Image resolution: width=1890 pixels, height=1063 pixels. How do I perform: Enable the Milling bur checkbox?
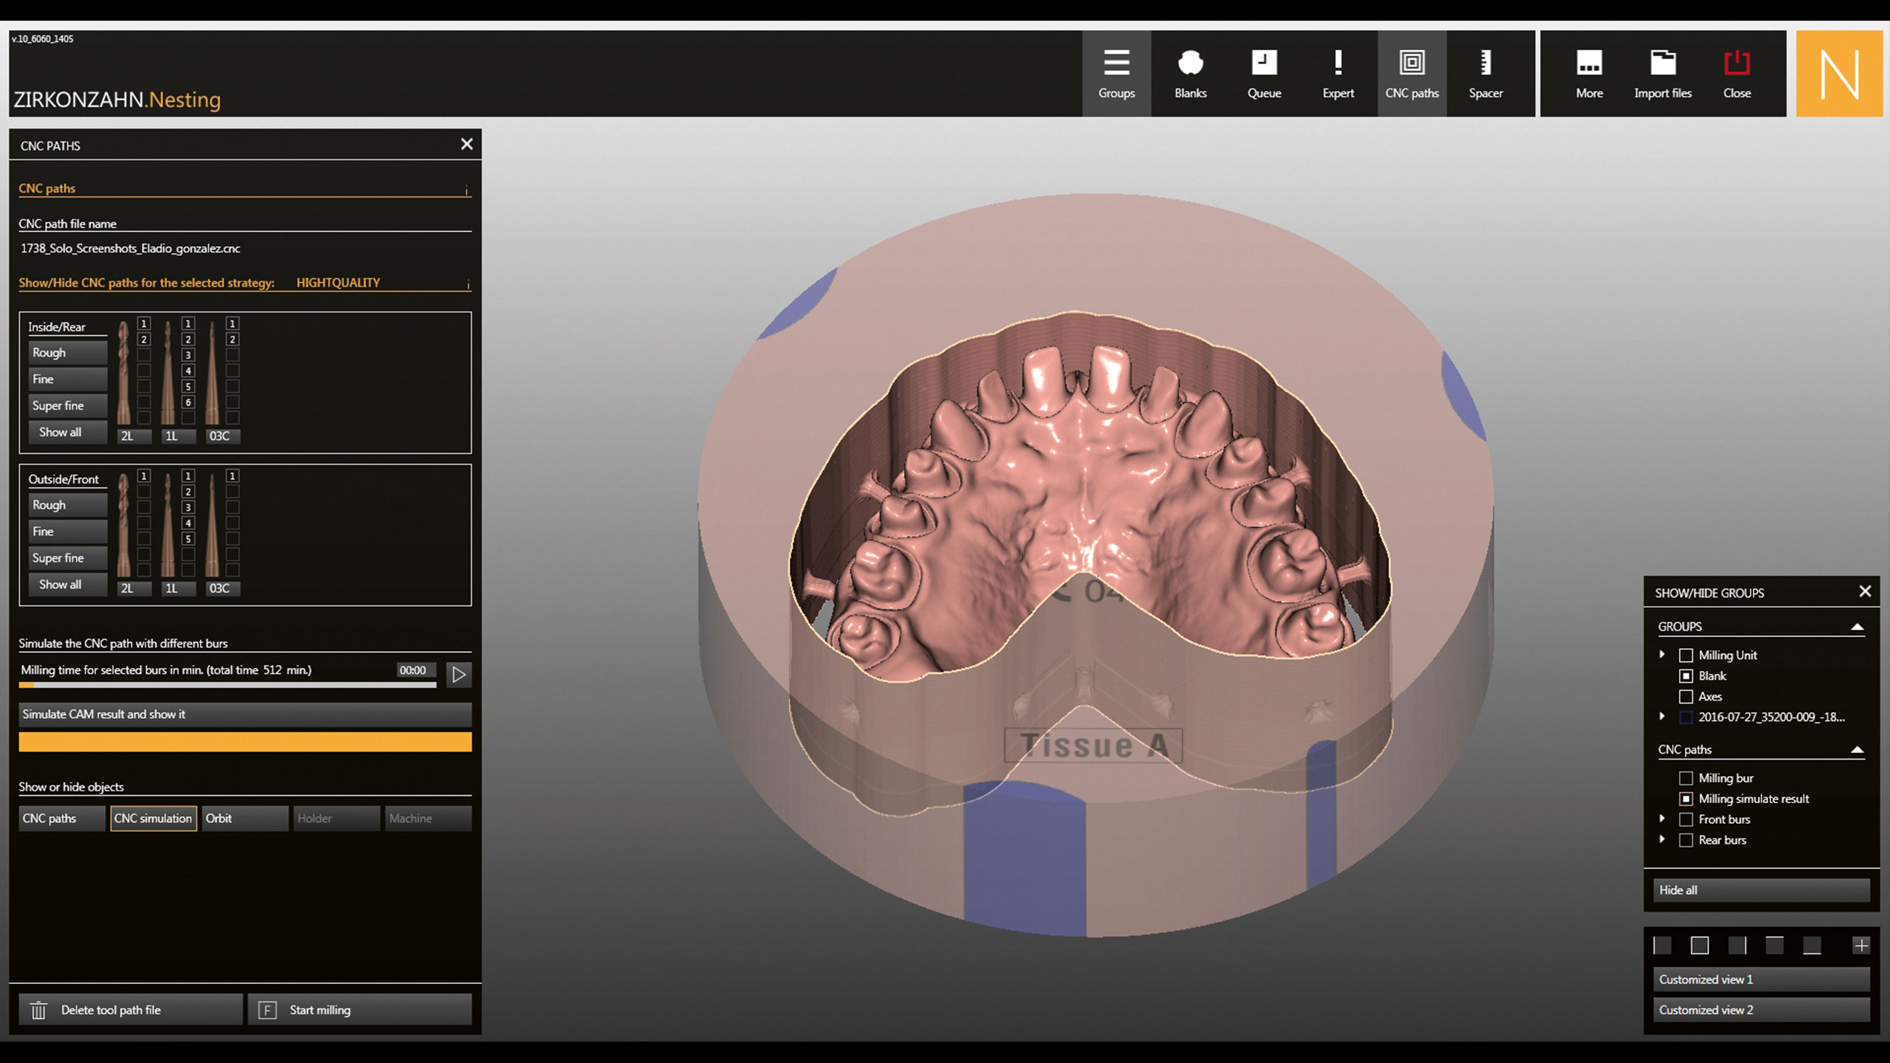pyautogui.click(x=1685, y=778)
